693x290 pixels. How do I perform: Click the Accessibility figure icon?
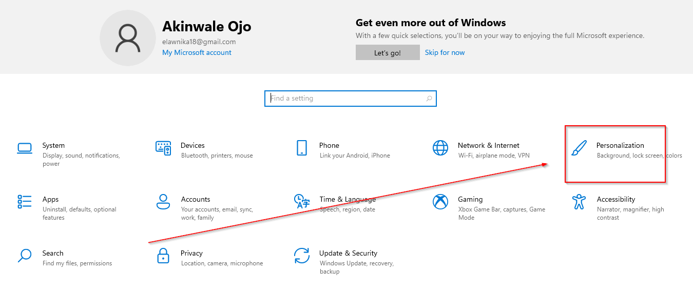pyautogui.click(x=579, y=202)
